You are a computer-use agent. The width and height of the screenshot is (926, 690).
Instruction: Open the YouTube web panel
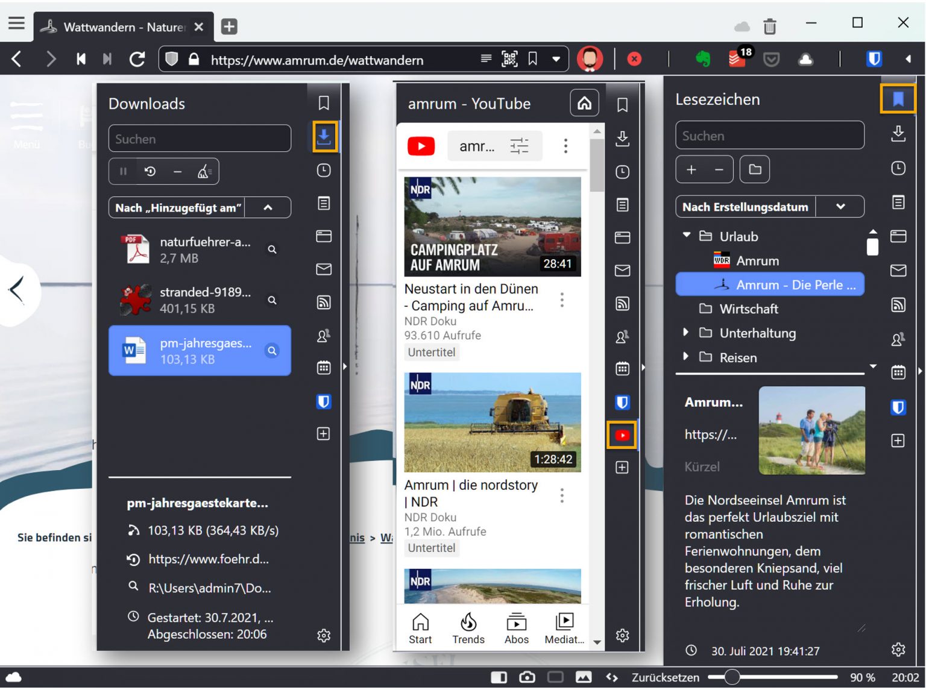point(622,434)
